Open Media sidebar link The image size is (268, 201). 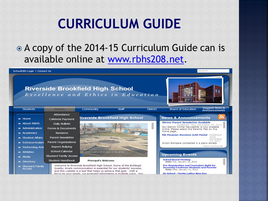(x=26, y=157)
